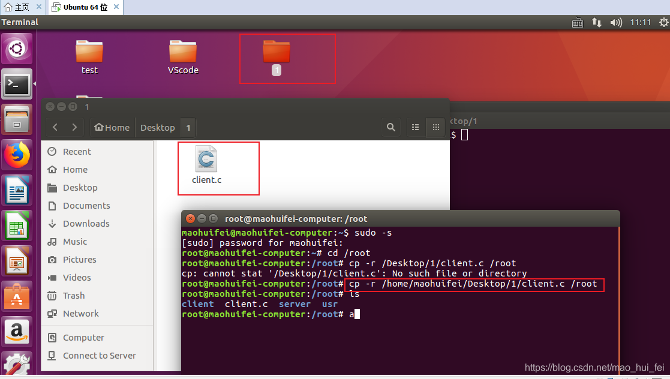Close the 主页 tab
Image resolution: width=670 pixels, height=379 pixels.
click(x=39, y=7)
